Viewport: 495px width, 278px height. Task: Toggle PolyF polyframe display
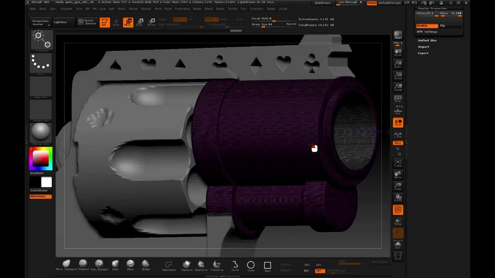click(x=398, y=210)
